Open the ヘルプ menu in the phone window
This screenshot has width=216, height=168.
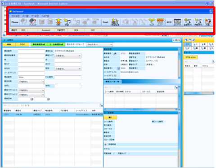click(x=45, y=16)
